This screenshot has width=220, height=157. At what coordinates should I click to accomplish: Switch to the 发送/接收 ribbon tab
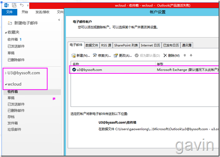pyautogui.click(x=42, y=12)
